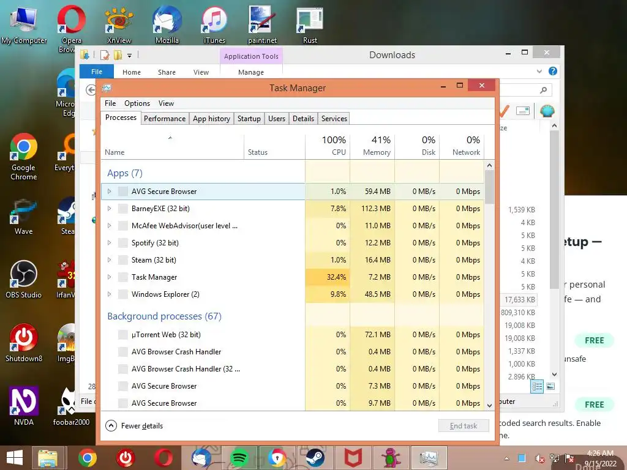627x470 pixels.
Task: Expand McAfee WebAdvisor process group
Action: tap(109, 226)
